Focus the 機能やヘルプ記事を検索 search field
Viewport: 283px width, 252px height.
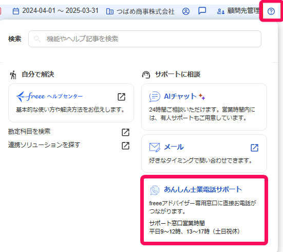coord(145,39)
